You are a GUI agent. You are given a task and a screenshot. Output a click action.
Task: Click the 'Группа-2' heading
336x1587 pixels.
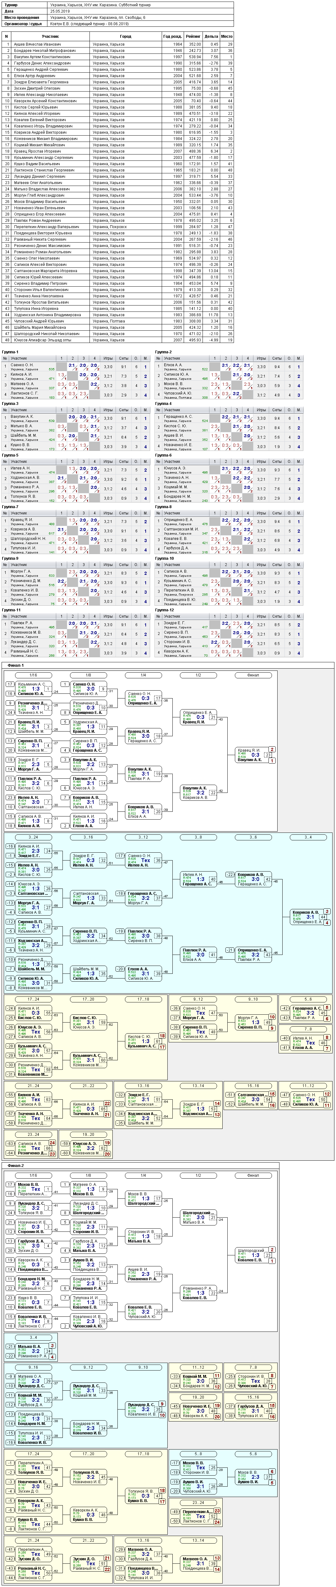(163, 352)
